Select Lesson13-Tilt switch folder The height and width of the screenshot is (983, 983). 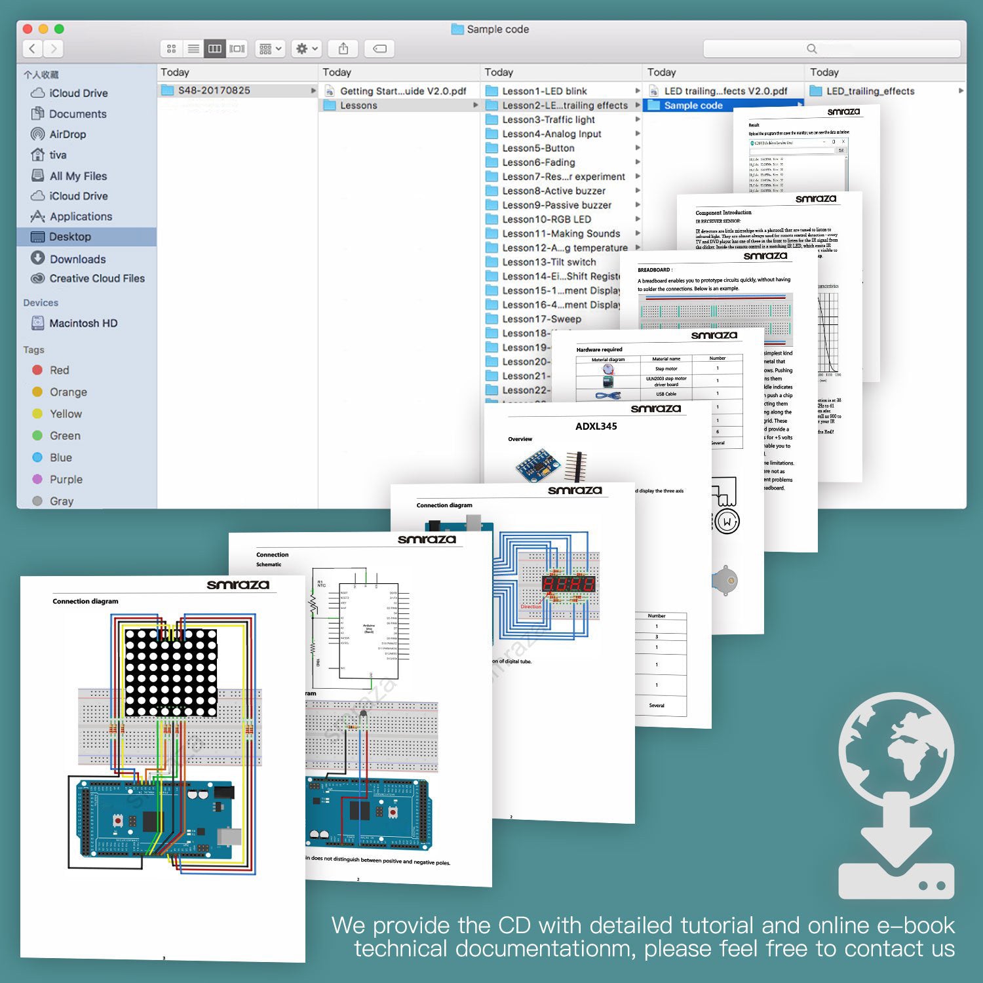[x=541, y=262]
